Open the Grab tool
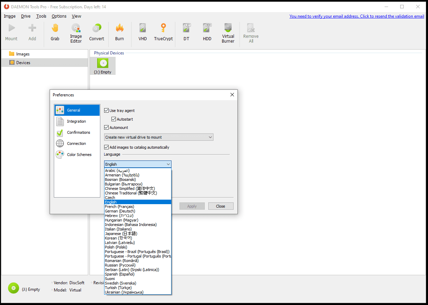 click(55, 33)
